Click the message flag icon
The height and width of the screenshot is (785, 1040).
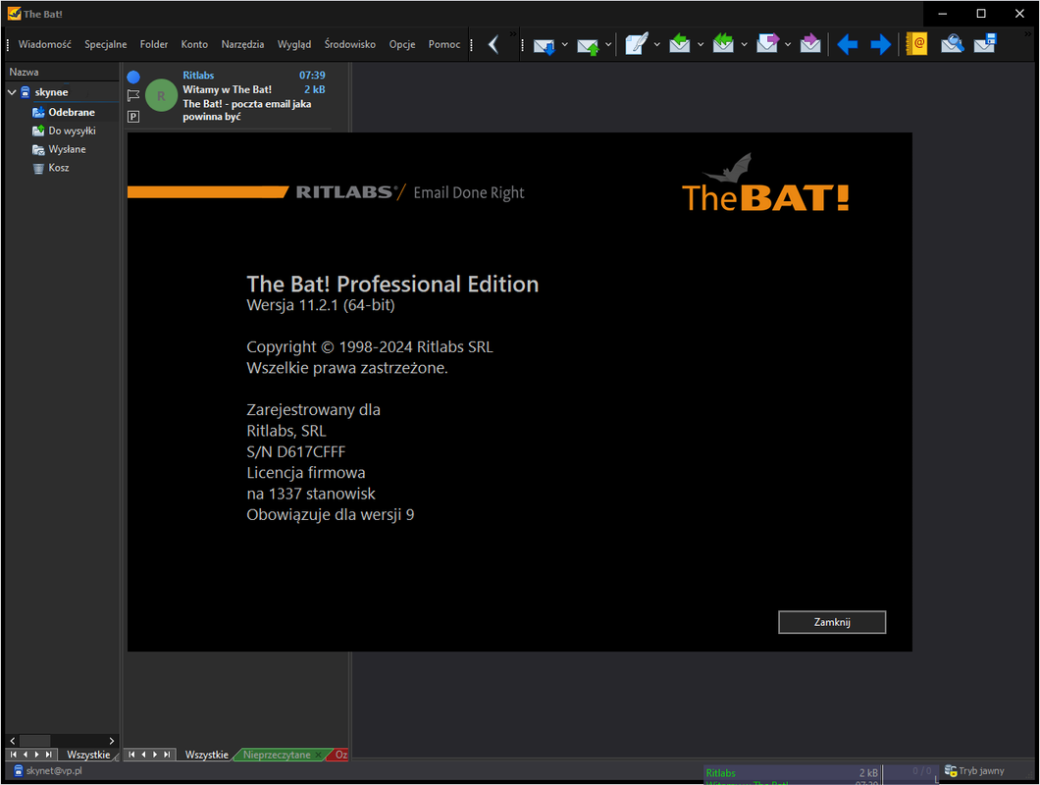coord(133,95)
